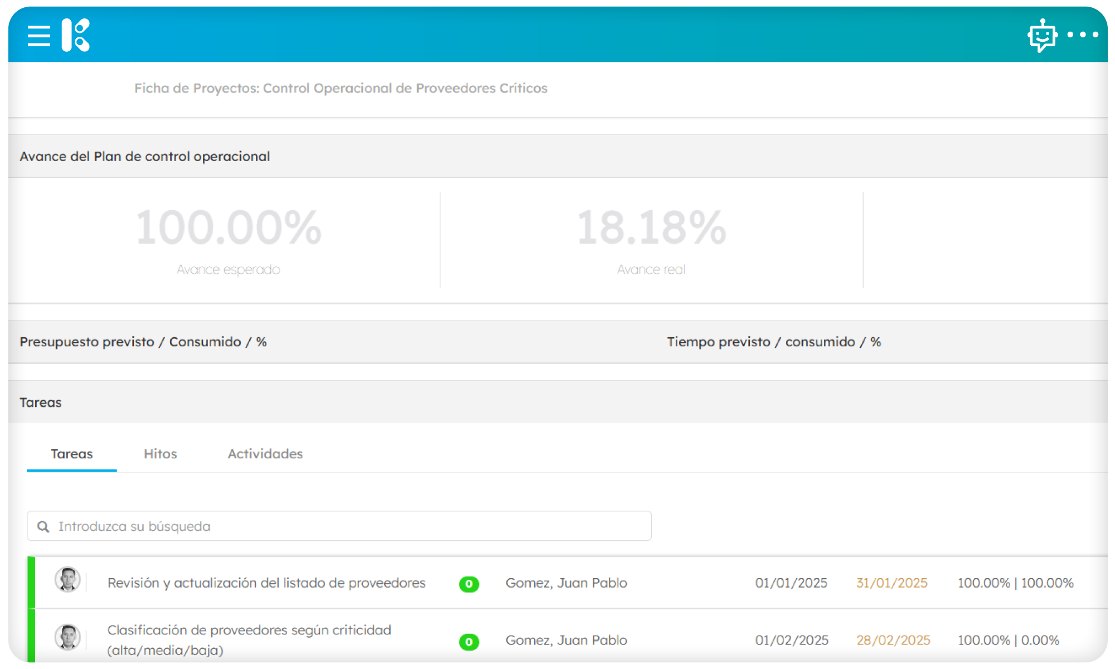Click green 0 badge on Clasificación row
The image size is (1115, 669).
[x=469, y=642]
